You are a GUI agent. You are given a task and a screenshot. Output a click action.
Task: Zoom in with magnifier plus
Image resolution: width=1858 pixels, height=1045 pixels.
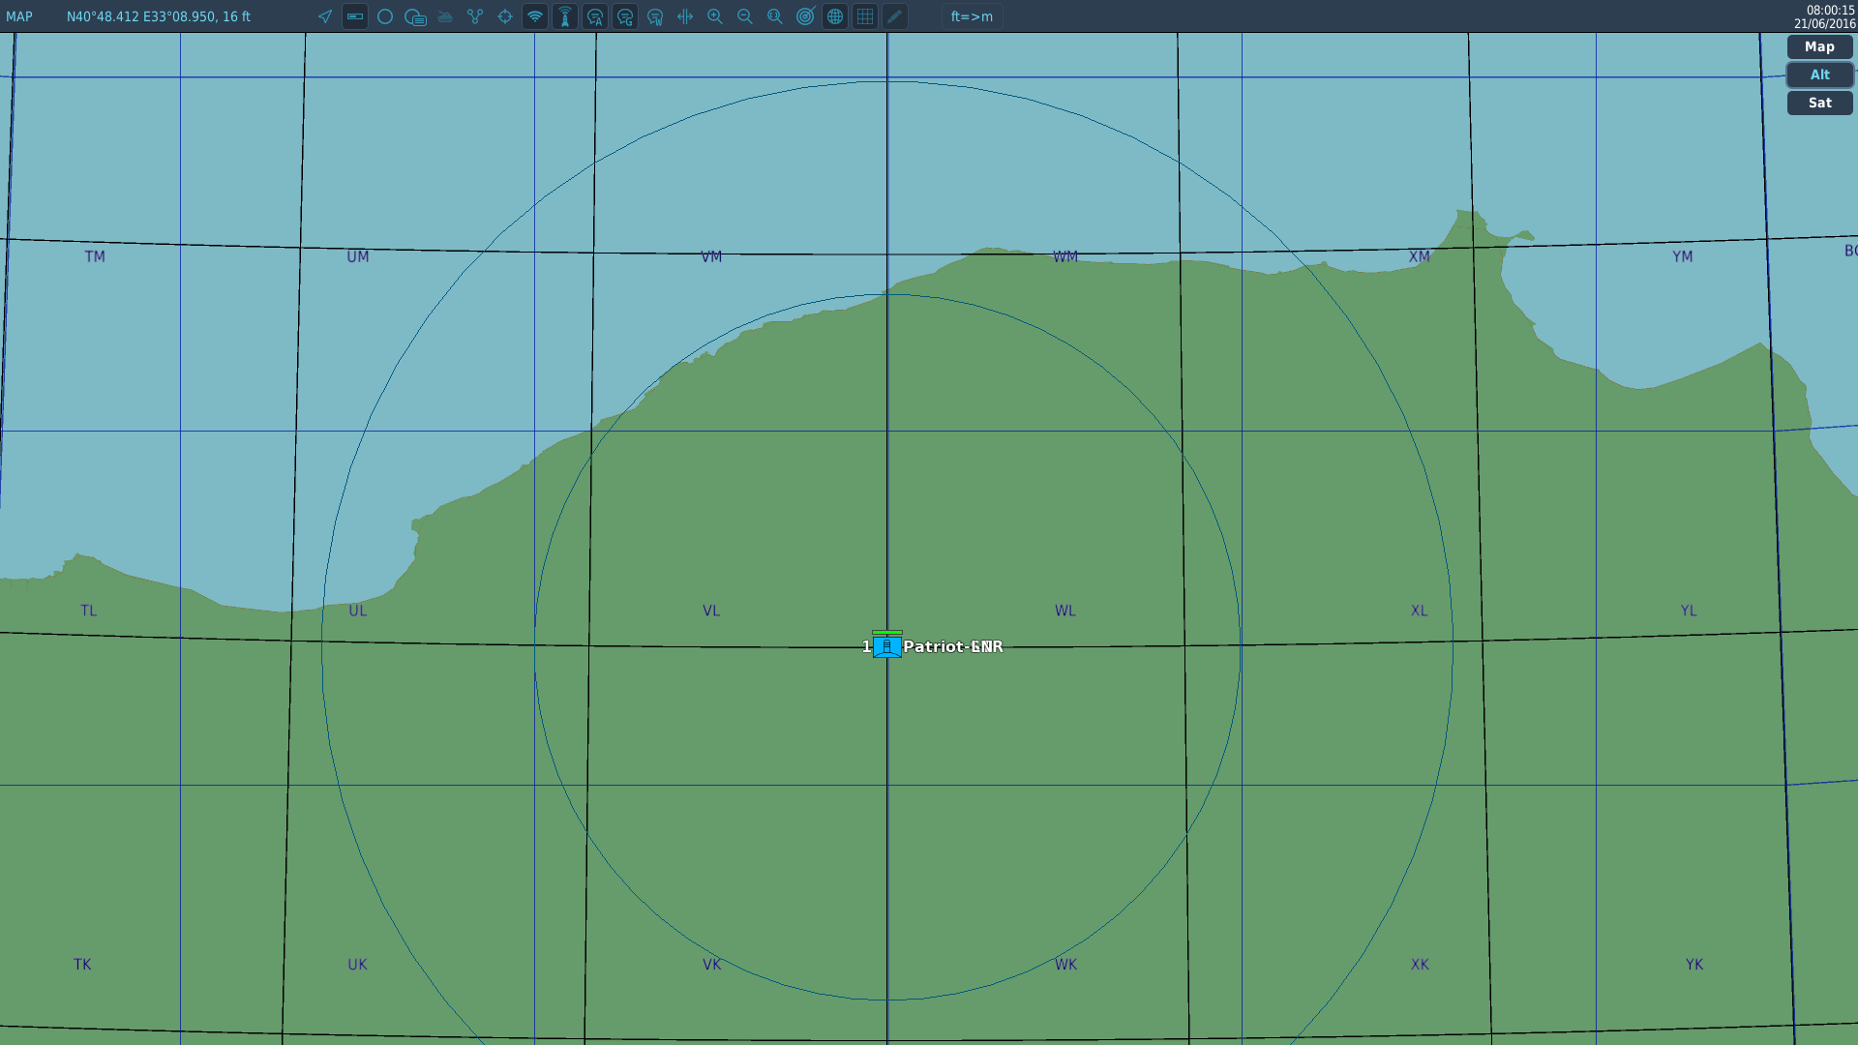pyautogui.click(x=715, y=16)
